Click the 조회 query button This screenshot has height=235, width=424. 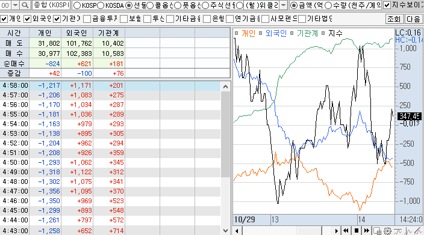394,19
